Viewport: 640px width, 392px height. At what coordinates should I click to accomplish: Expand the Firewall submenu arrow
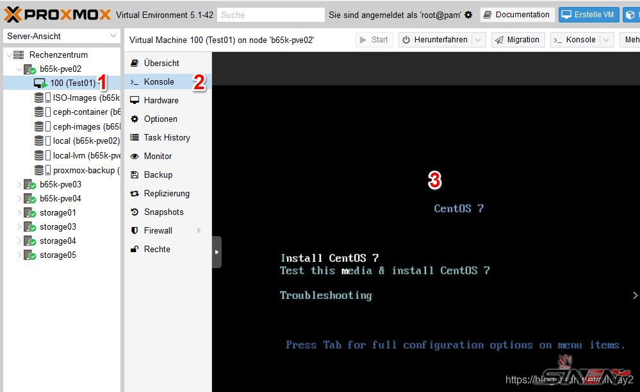[199, 230]
